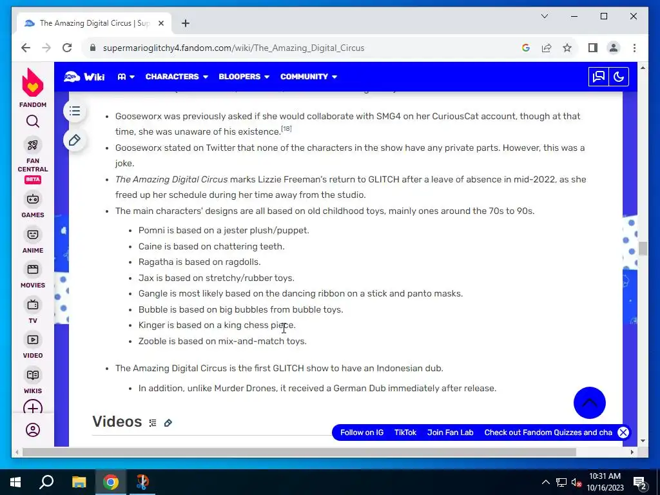Open the Fandom sidebar search icon
Viewport: 660px width, 495px height.
(x=32, y=122)
